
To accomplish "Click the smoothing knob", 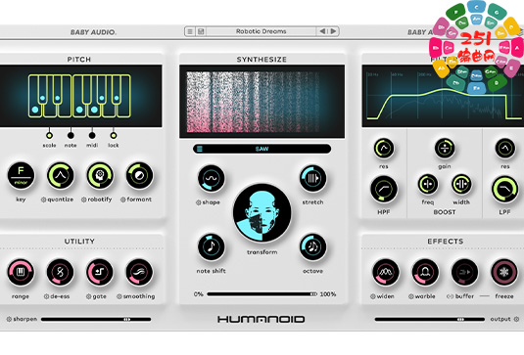I will click(x=139, y=272).
